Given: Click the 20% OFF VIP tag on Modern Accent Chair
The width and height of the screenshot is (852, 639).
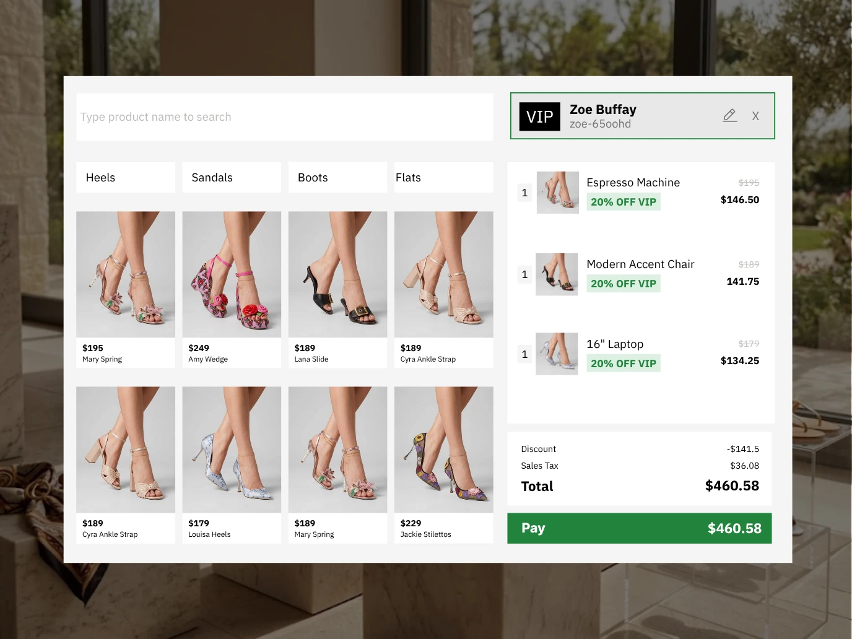Looking at the screenshot, I should (624, 284).
